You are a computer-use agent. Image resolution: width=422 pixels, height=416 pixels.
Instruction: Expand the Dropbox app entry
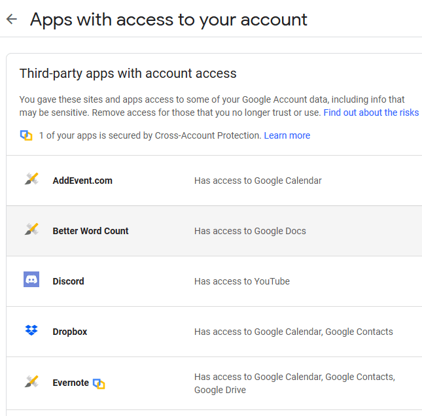(214, 332)
